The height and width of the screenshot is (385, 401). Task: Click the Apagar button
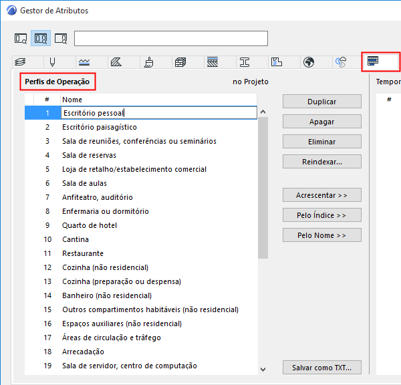click(x=322, y=122)
